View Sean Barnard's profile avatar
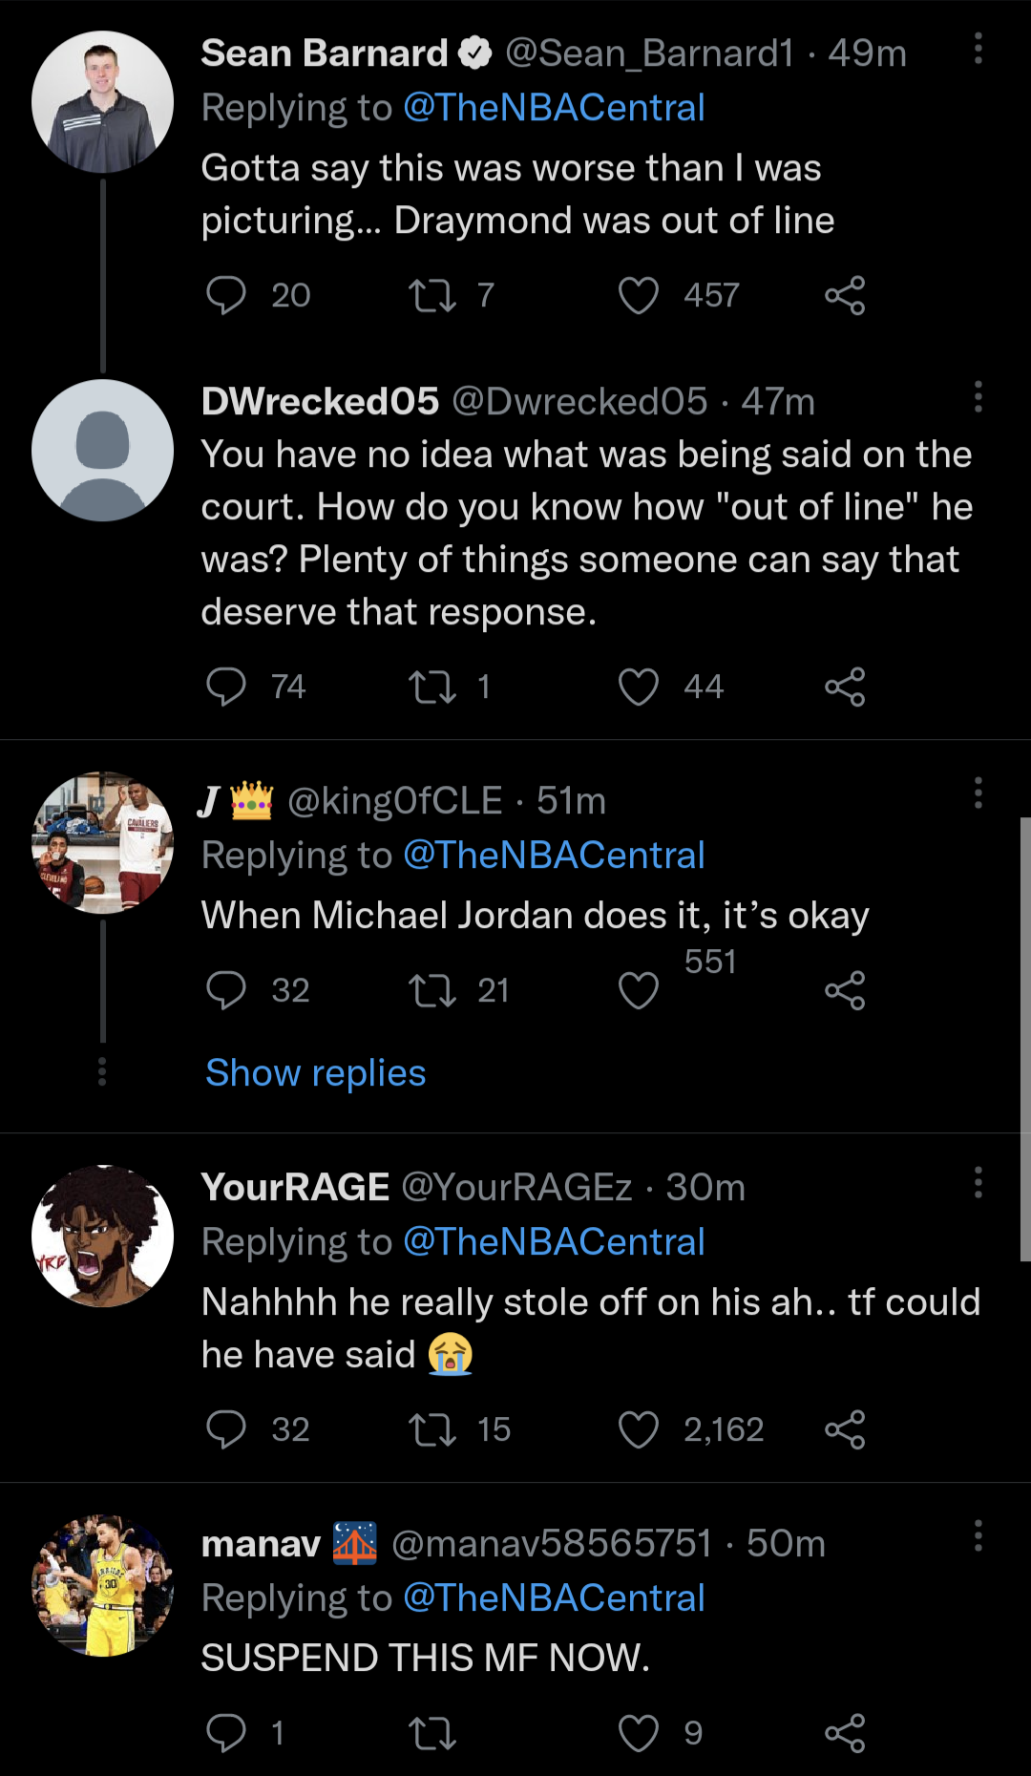This screenshot has width=1031, height=1776. [x=102, y=102]
